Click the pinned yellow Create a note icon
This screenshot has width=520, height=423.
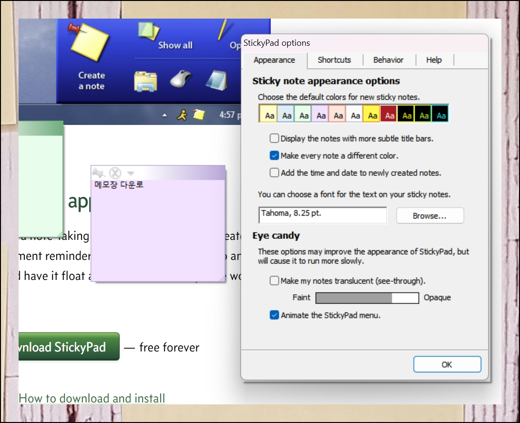[89, 41]
